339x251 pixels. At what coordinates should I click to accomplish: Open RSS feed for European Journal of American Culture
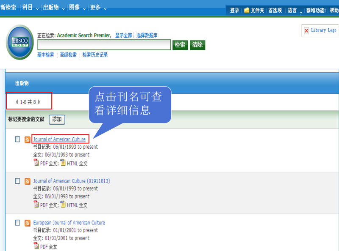click(x=28, y=223)
